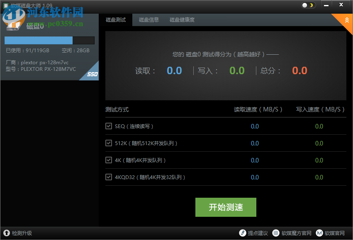Click the 总分 score value 0.0
The height and width of the screenshot is (240, 353).
coord(299,70)
